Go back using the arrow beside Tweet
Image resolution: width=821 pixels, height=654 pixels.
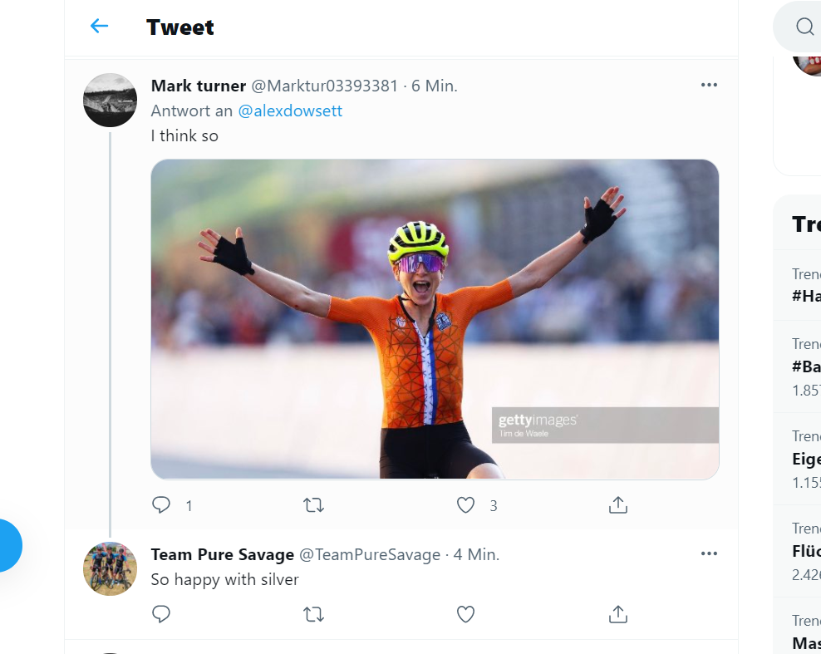pyautogui.click(x=99, y=27)
